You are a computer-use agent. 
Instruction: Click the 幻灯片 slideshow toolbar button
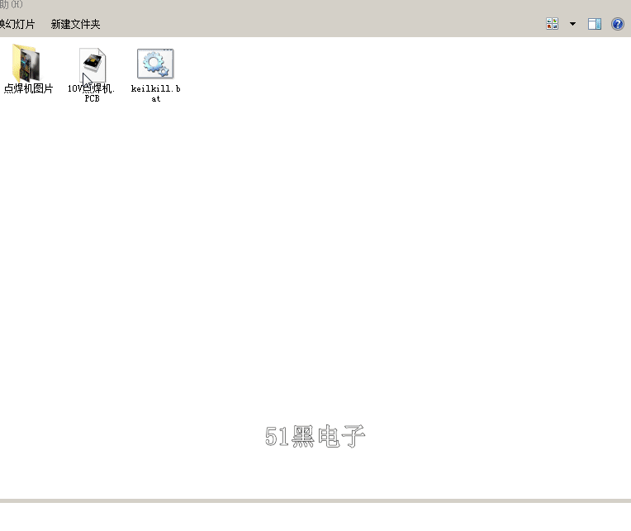point(17,24)
